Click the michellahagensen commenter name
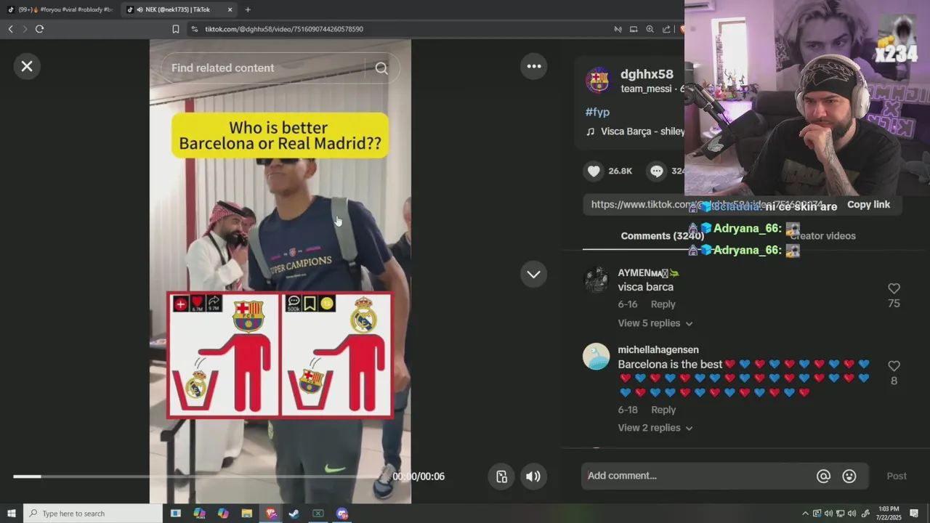The image size is (930, 523). pyautogui.click(x=658, y=350)
